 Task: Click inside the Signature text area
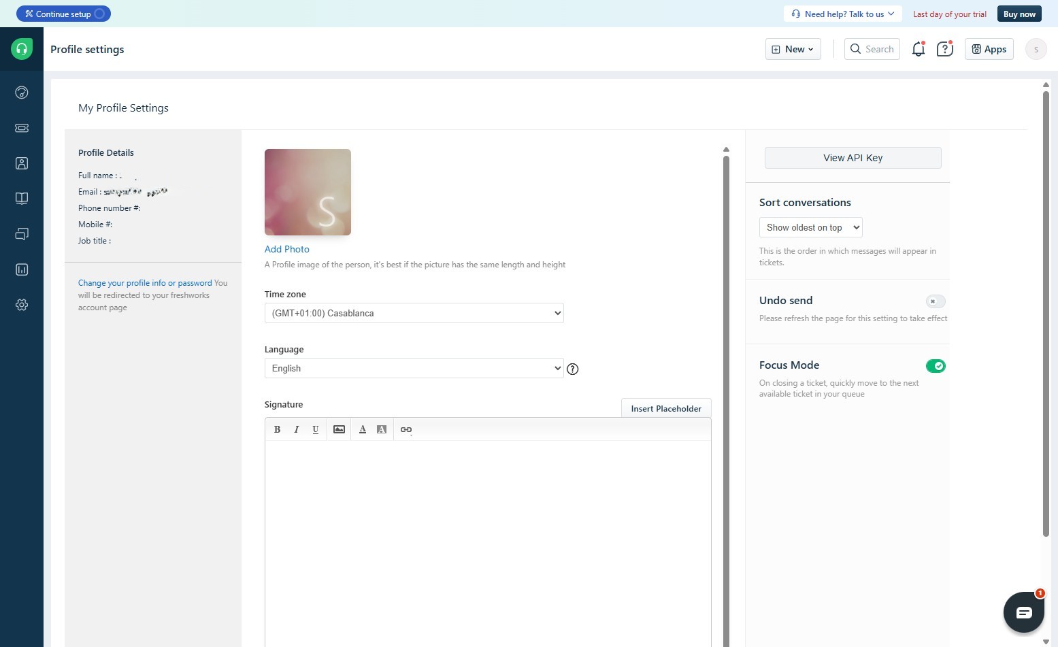[487, 537]
